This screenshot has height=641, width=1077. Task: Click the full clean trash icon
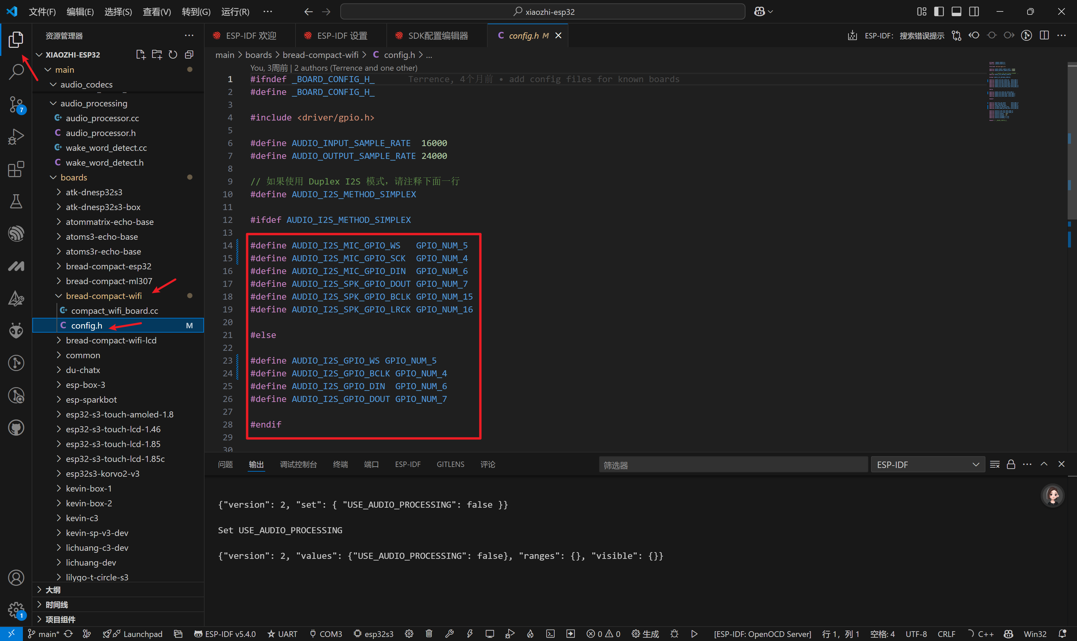click(x=429, y=634)
